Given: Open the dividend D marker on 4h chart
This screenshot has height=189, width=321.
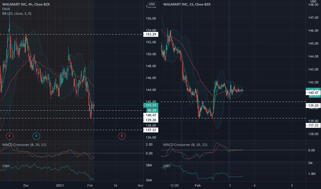Looking at the screenshot, I should pos(36,136).
